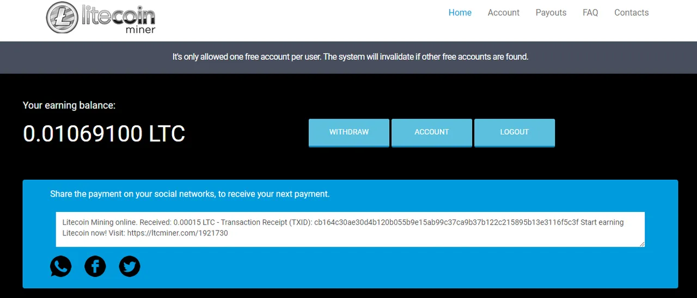The width and height of the screenshot is (697, 298).
Task: Open the Home nav item
Action: [x=460, y=13]
